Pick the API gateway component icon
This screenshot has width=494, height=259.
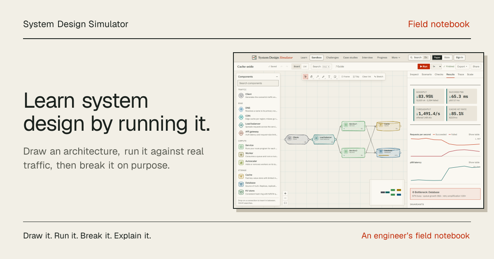241,133
